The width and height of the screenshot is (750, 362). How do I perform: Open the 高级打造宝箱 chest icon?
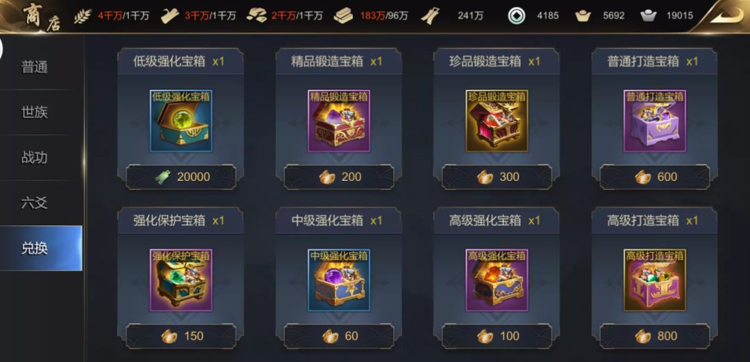[x=654, y=280]
